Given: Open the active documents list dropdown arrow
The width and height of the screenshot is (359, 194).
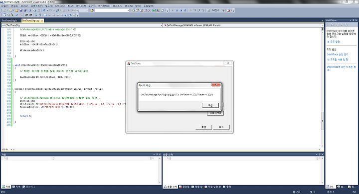Looking at the screenshot, I should [322, 20].
